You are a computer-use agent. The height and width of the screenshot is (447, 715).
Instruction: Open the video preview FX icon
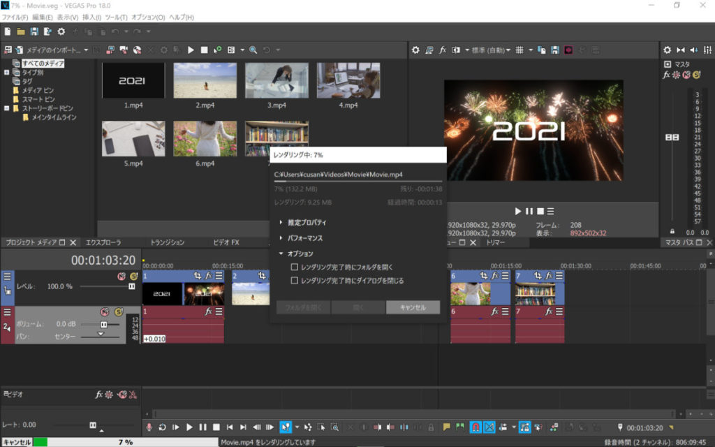click(442, 50)
